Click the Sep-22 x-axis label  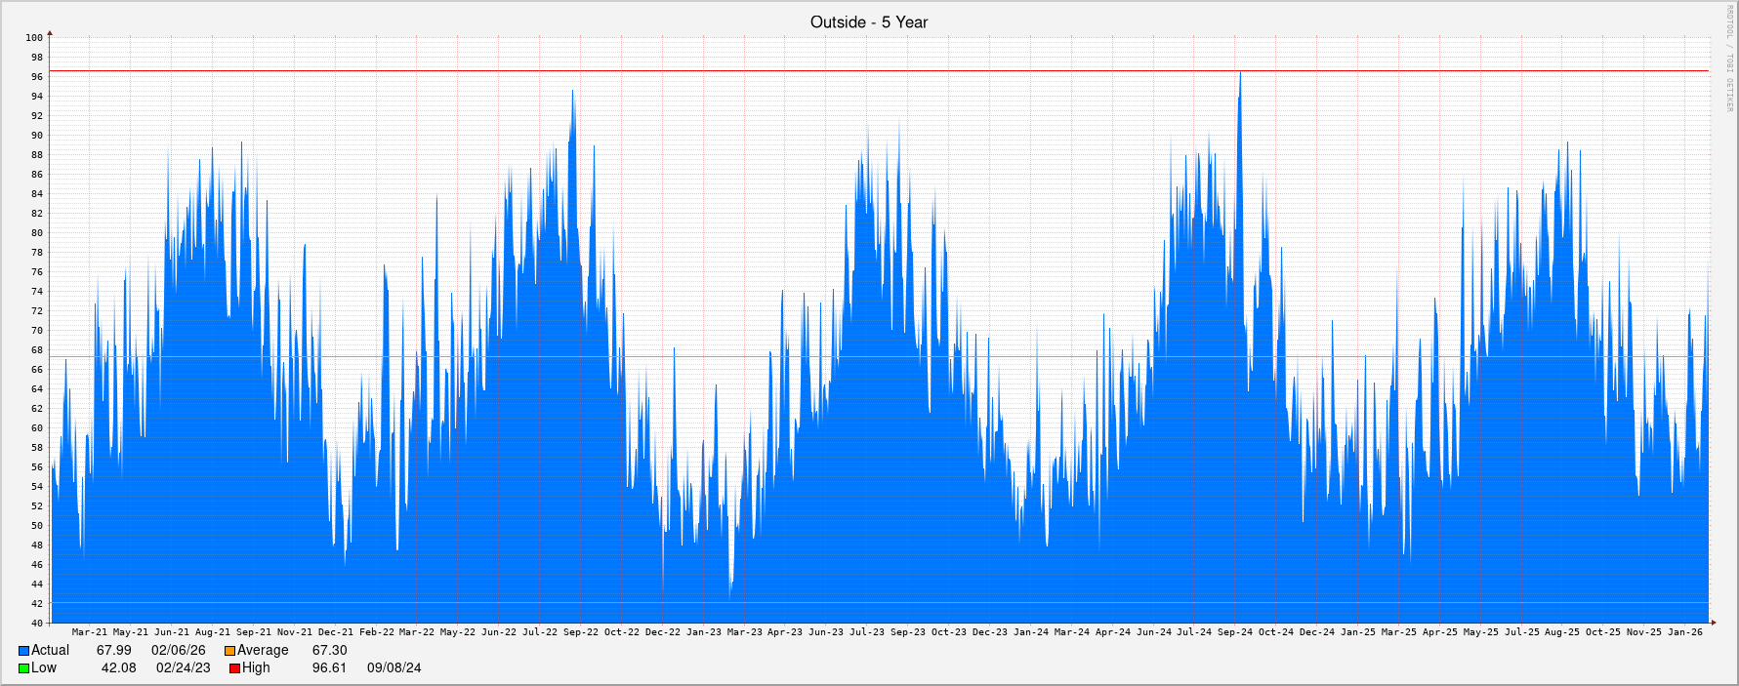coord(581,632)
